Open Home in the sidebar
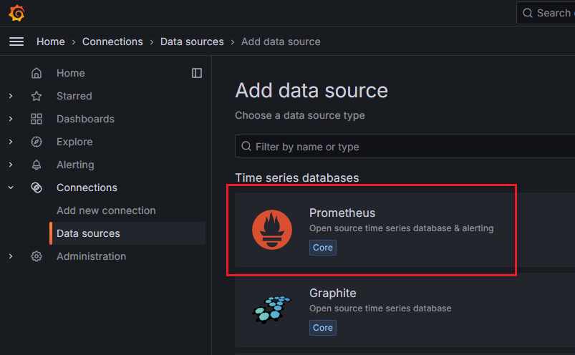The width and height of the screenshot is (575, 355). [x=71, y=73]
